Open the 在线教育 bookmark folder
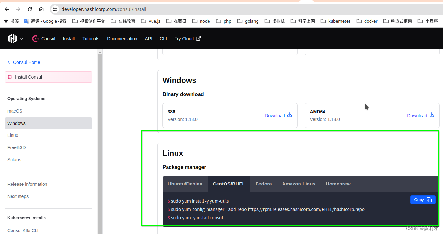This screenshot has width=443, height=234. pyautogui.click(x=123, y=21)
